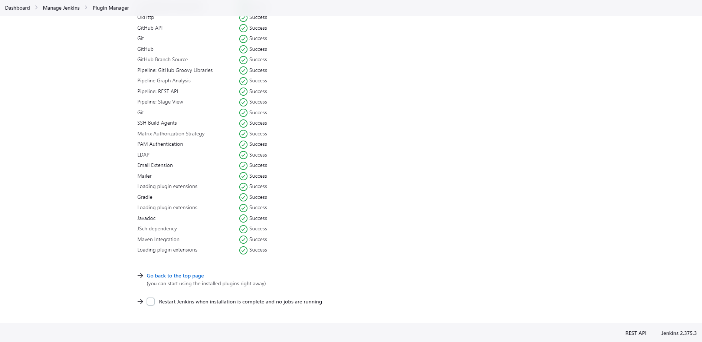Navigate to Manage Jenkins via breadcrumb
Screen dimensions: 702x342
point(61,7)
